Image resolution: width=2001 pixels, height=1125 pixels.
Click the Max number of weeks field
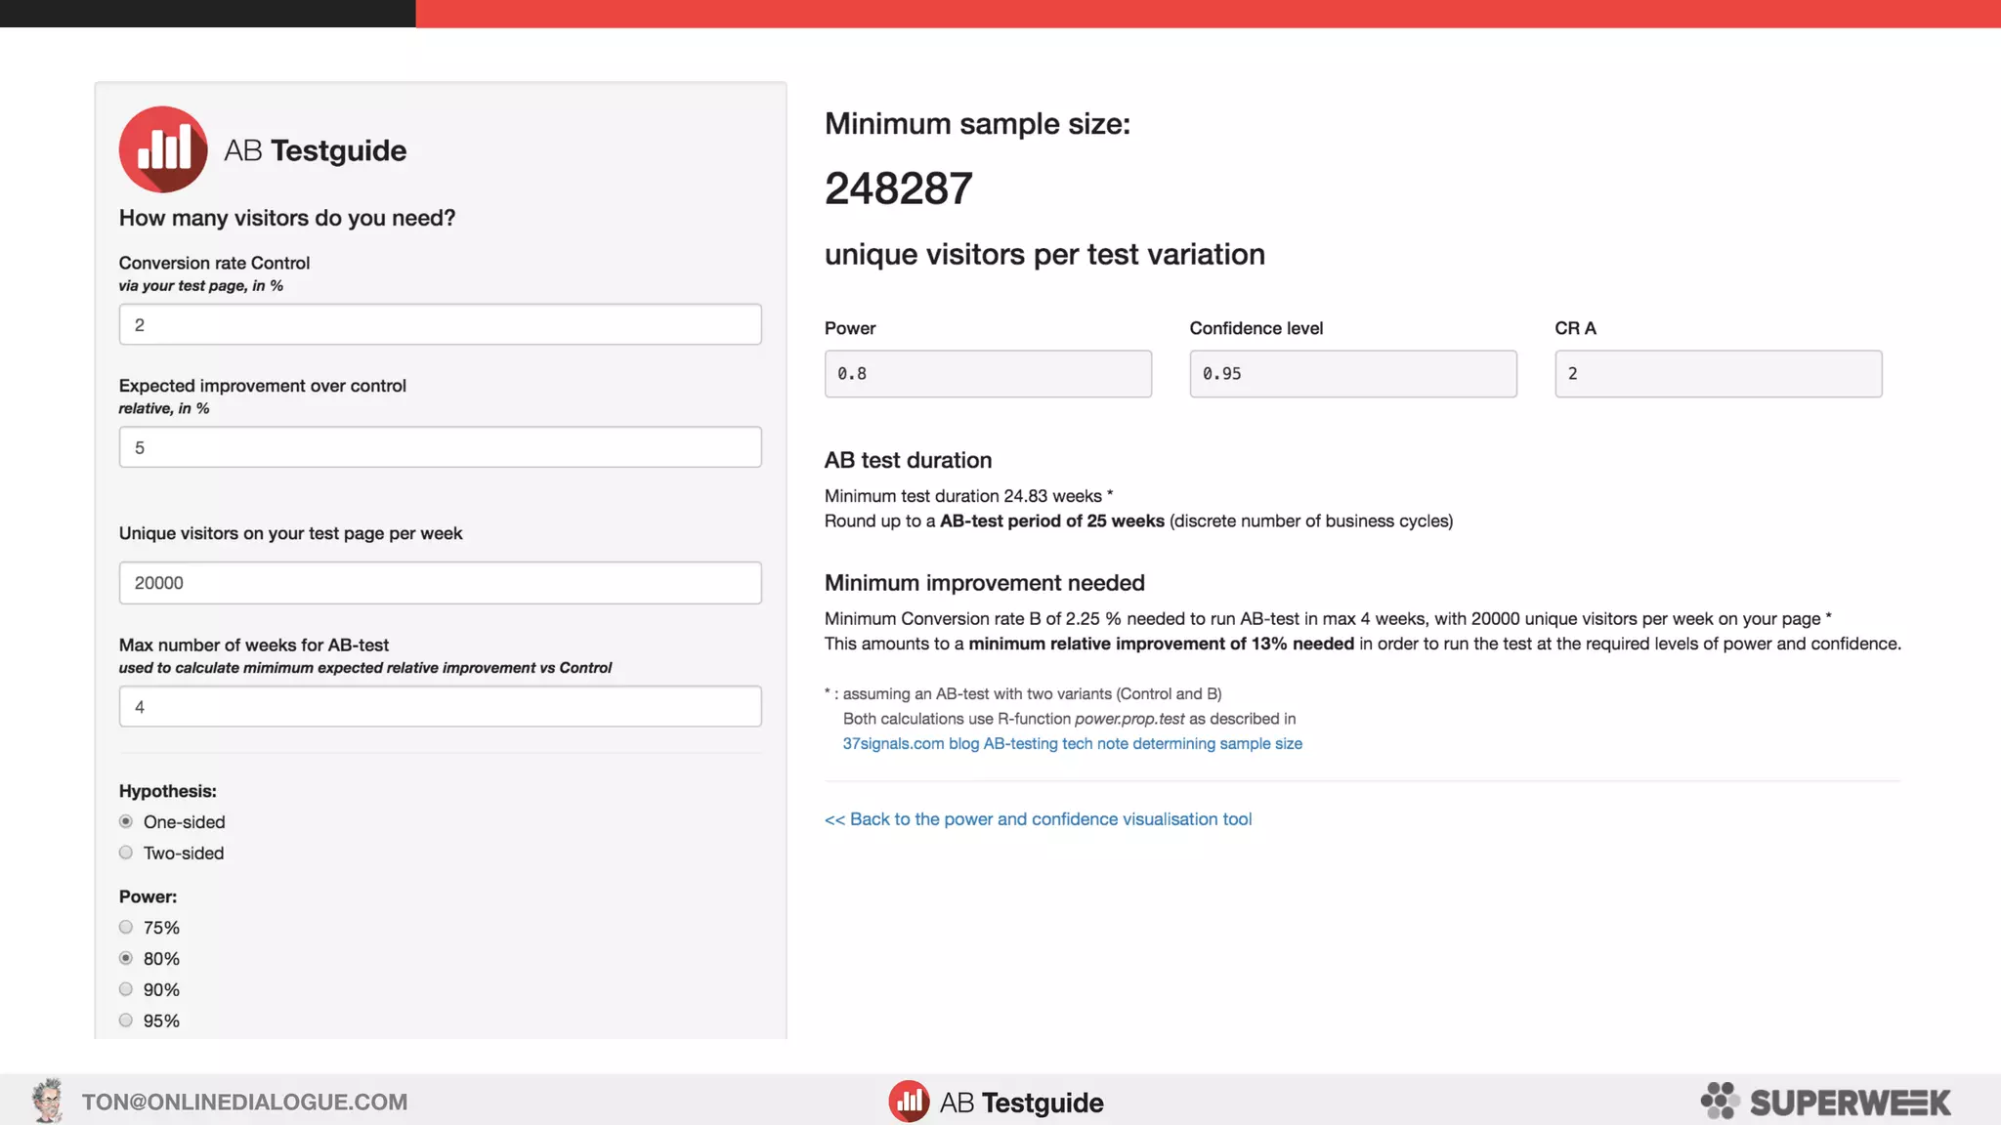coord(440,706)
